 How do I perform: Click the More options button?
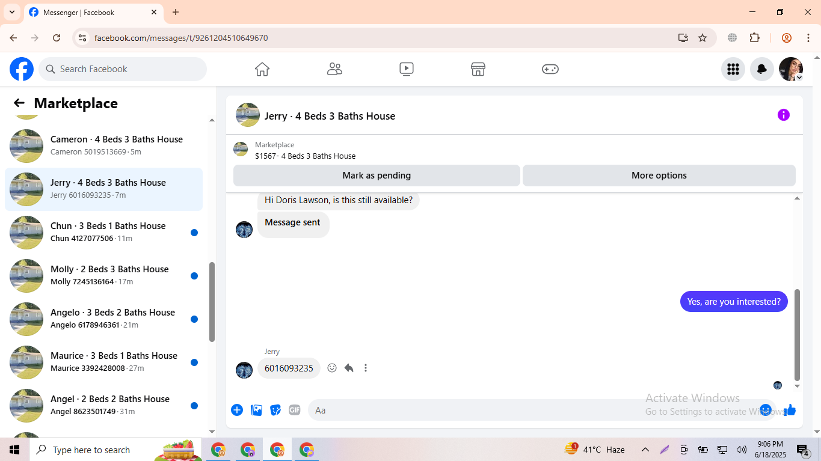[659, 176]
